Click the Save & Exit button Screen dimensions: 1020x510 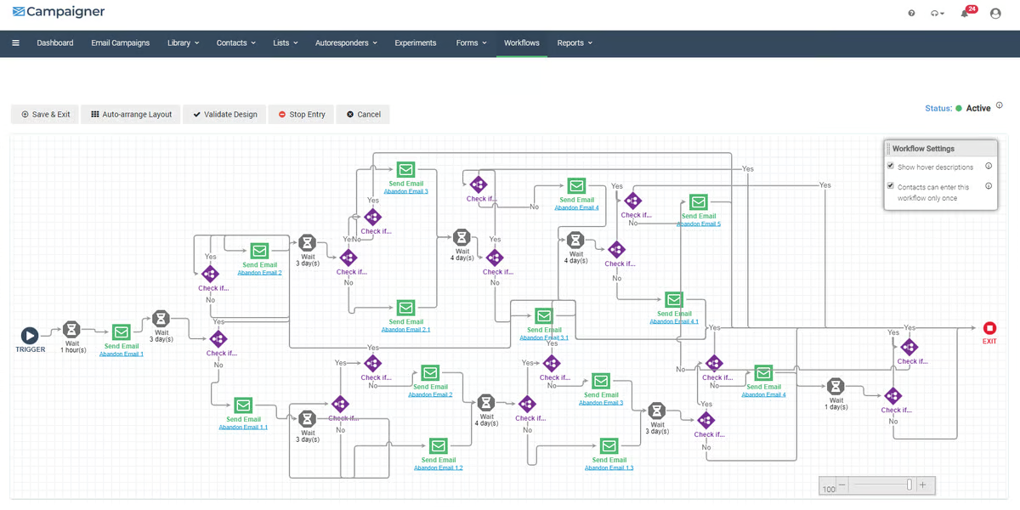click(45, 114)
